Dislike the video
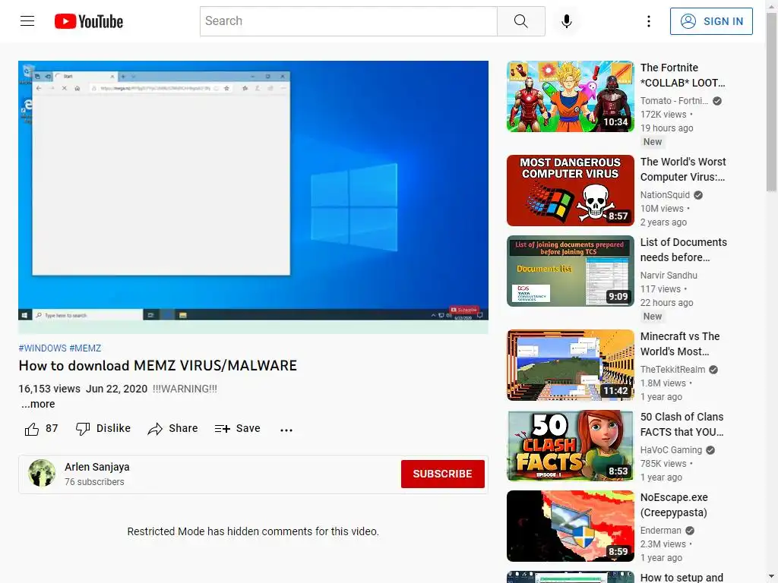This screenshot has height=583, width=778. pos(103,428)
